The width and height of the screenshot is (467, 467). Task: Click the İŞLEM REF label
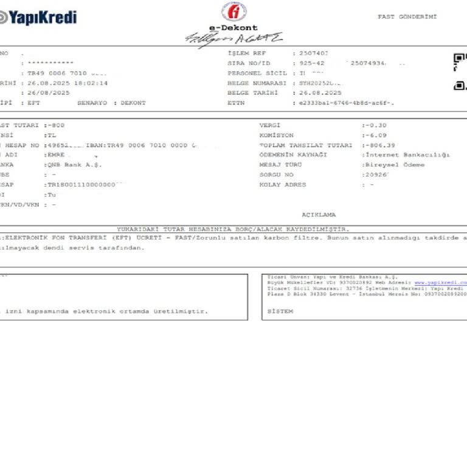(x=247, y=54)
